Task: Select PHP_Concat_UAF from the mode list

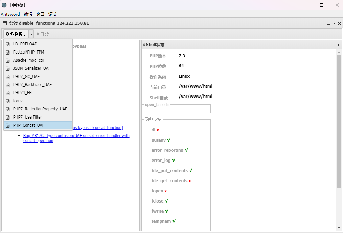Action: (29, 125)
